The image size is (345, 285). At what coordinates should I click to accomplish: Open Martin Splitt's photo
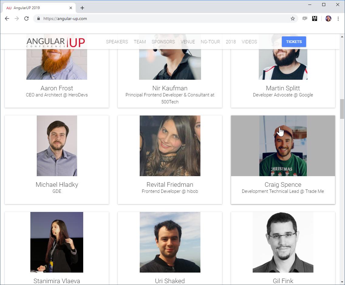coord(283,64)
